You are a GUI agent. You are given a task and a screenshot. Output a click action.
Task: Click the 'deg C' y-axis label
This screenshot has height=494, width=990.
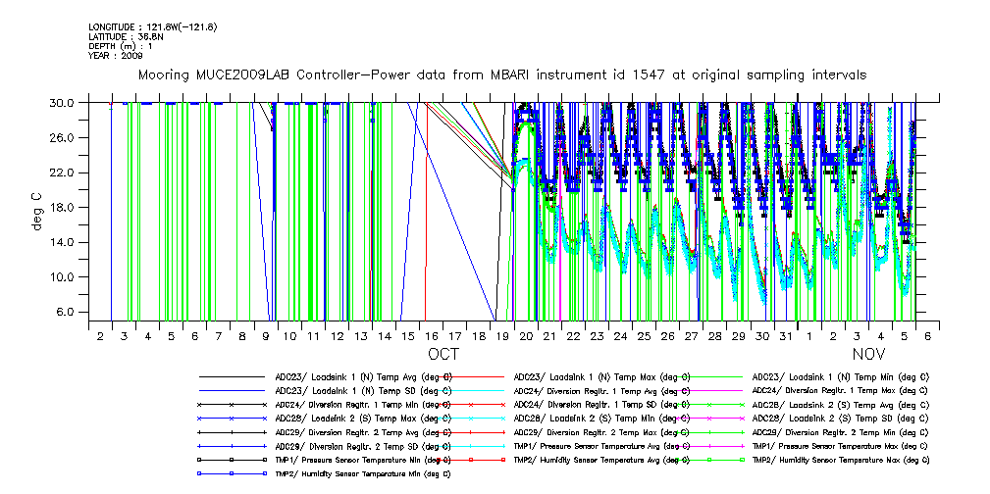(37, 207)
